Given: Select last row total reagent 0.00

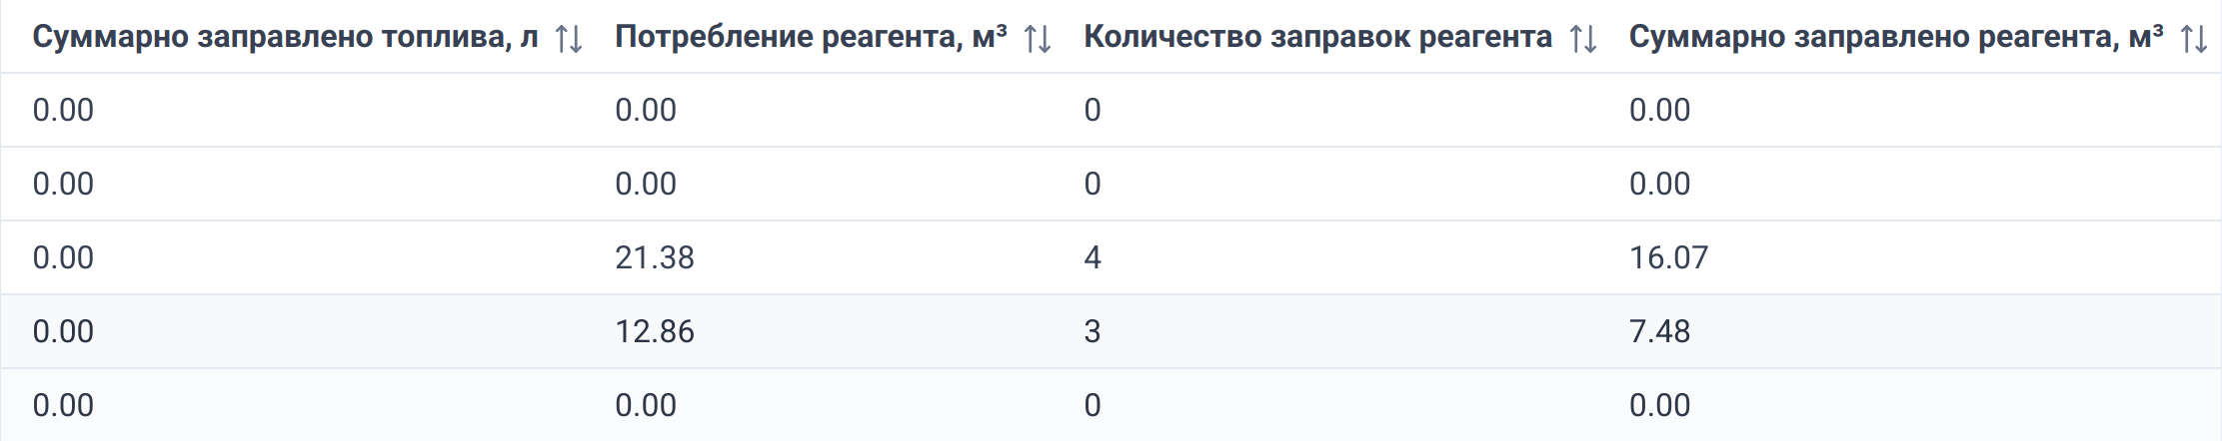Looking at the screenshot, I should (1659, 405).
